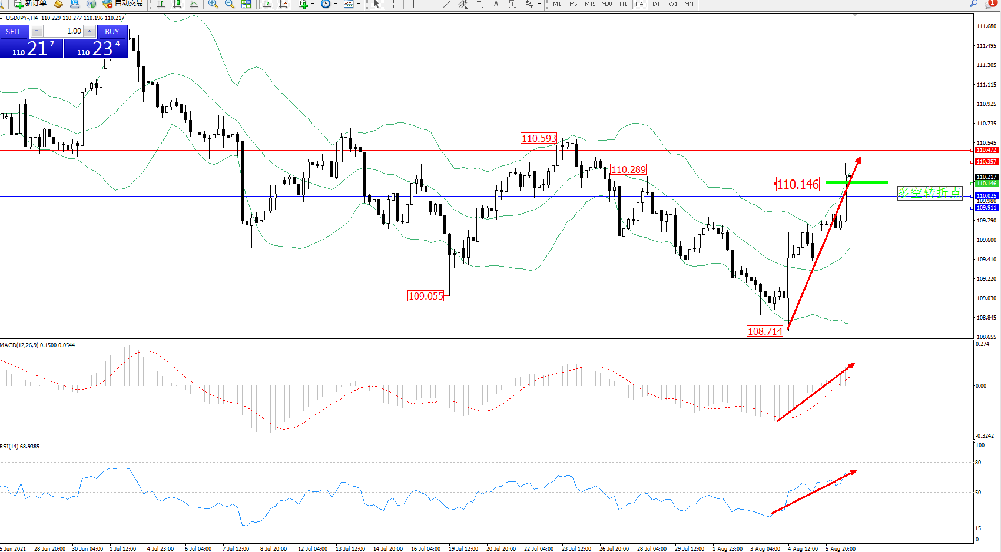The width and height of the screenshot is (1001, 552).
Task: Open the search magnifier in toolbar
Action: [x=973, y=4]
